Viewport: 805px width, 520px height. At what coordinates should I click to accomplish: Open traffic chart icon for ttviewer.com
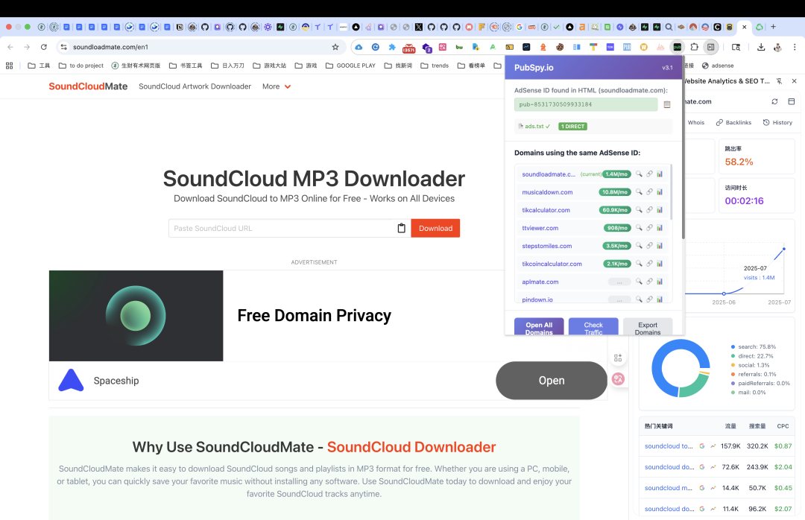point(660,227)
